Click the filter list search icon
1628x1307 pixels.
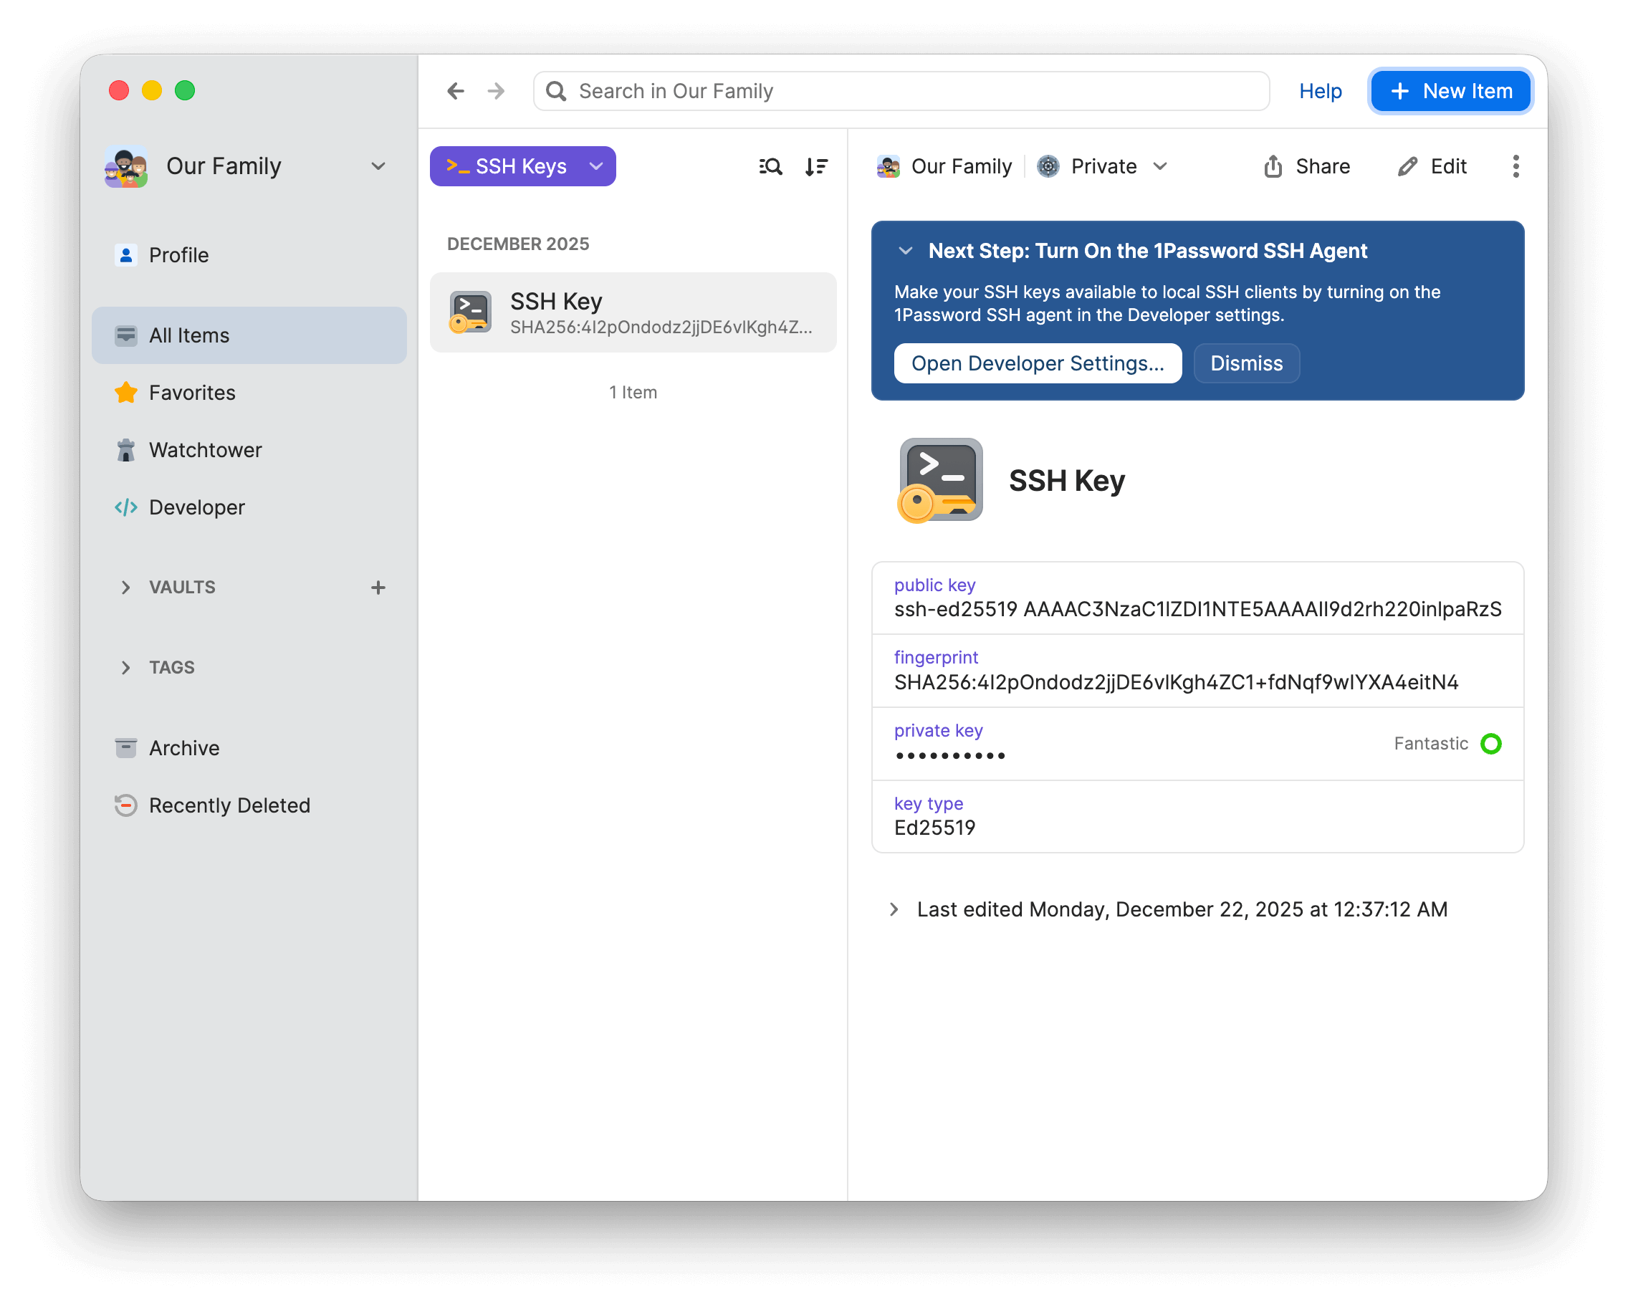point(770,166)
